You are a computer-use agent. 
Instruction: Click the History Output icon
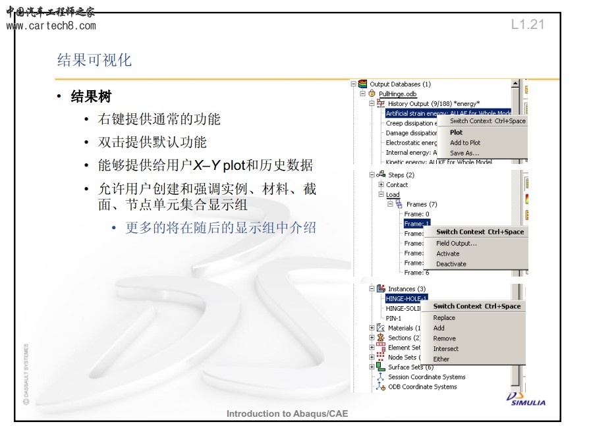381,103
